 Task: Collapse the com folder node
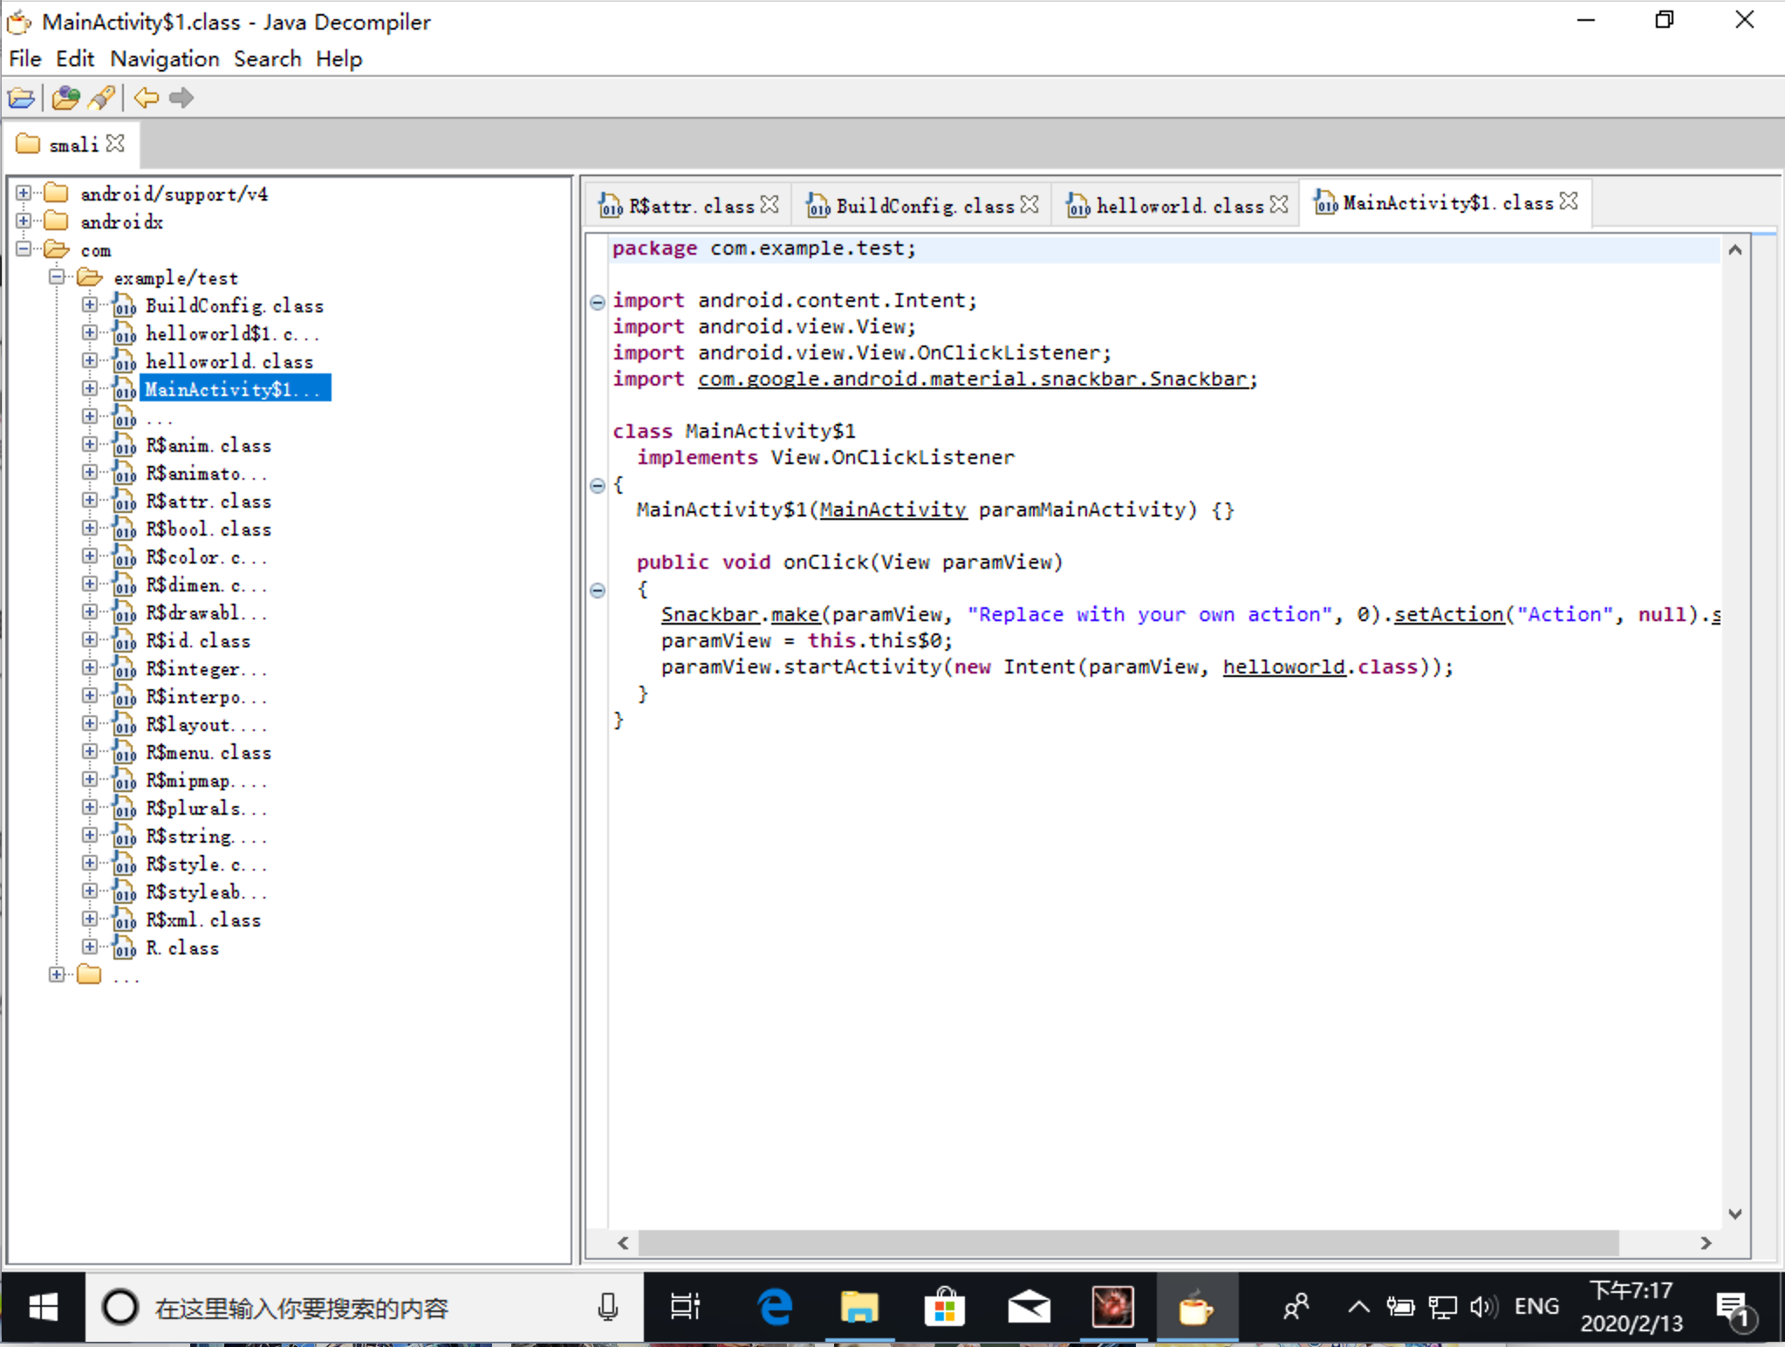24,250
